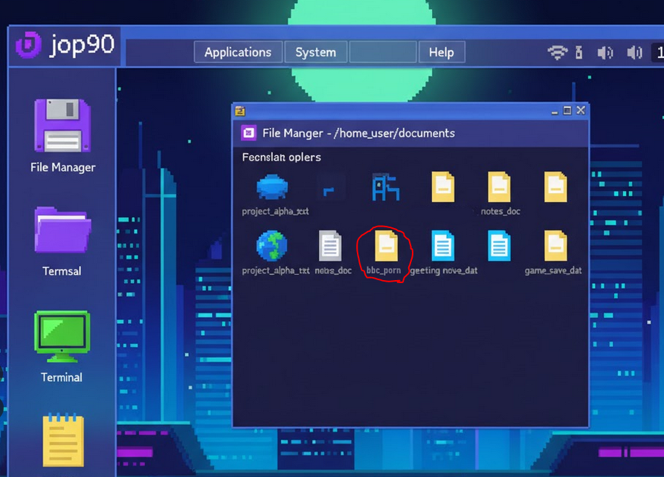Open the Applications menu
Image resolution: width=664 pixels, height=477 pixels.
[x=238, y=52]
